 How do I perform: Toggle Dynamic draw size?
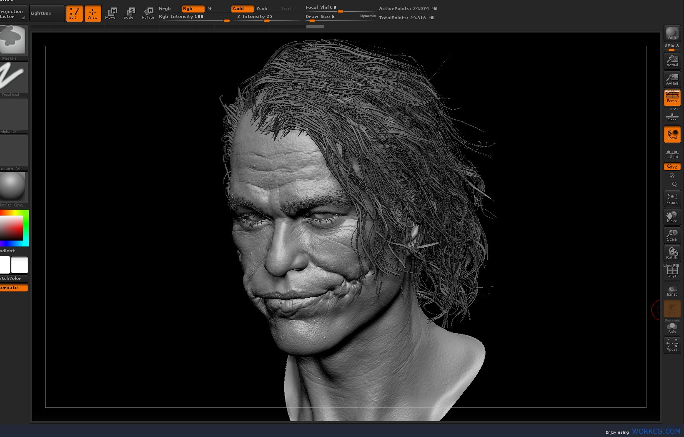(368, 16)
